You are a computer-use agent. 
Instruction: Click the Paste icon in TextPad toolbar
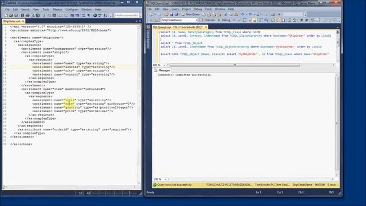click(54, 15)
